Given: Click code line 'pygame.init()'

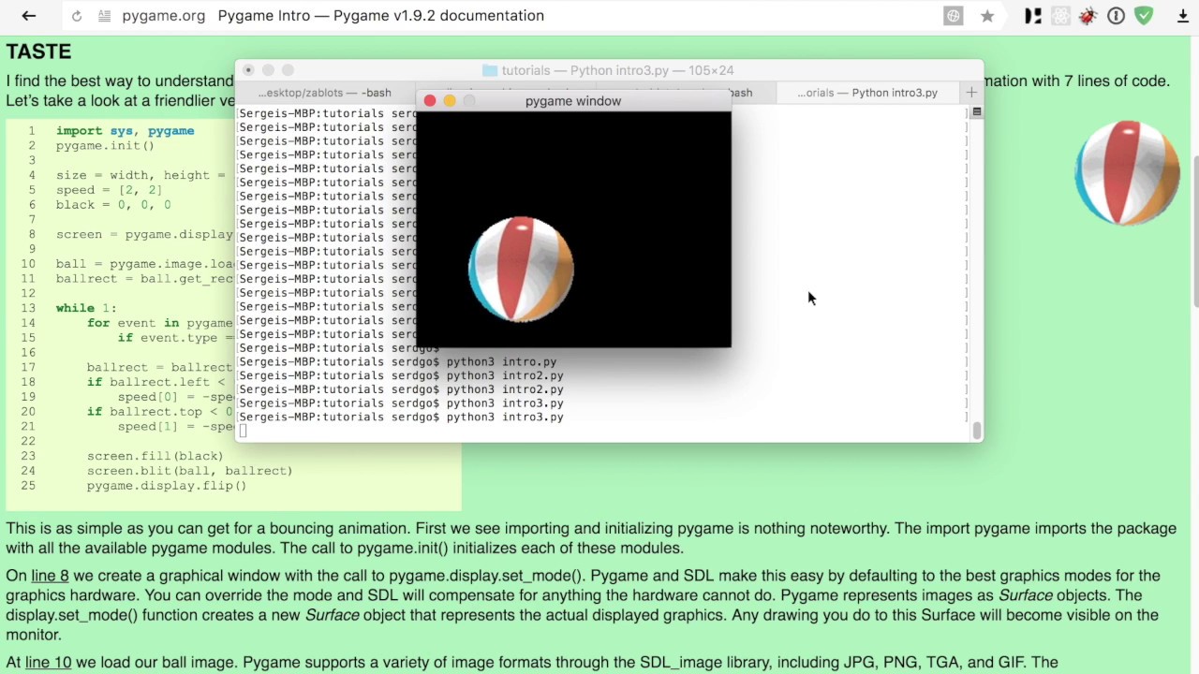Looking at the screenshot, I should [105, 146].
